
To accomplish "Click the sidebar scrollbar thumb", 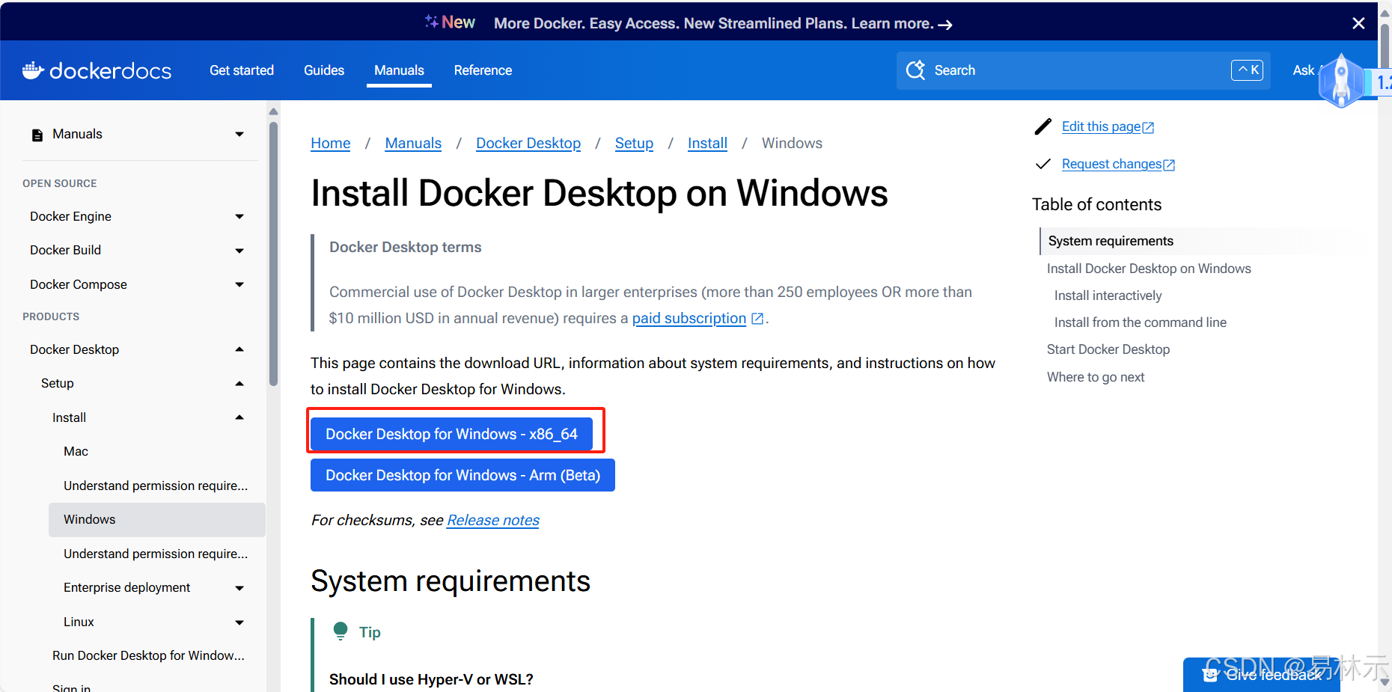I will 273,253.
